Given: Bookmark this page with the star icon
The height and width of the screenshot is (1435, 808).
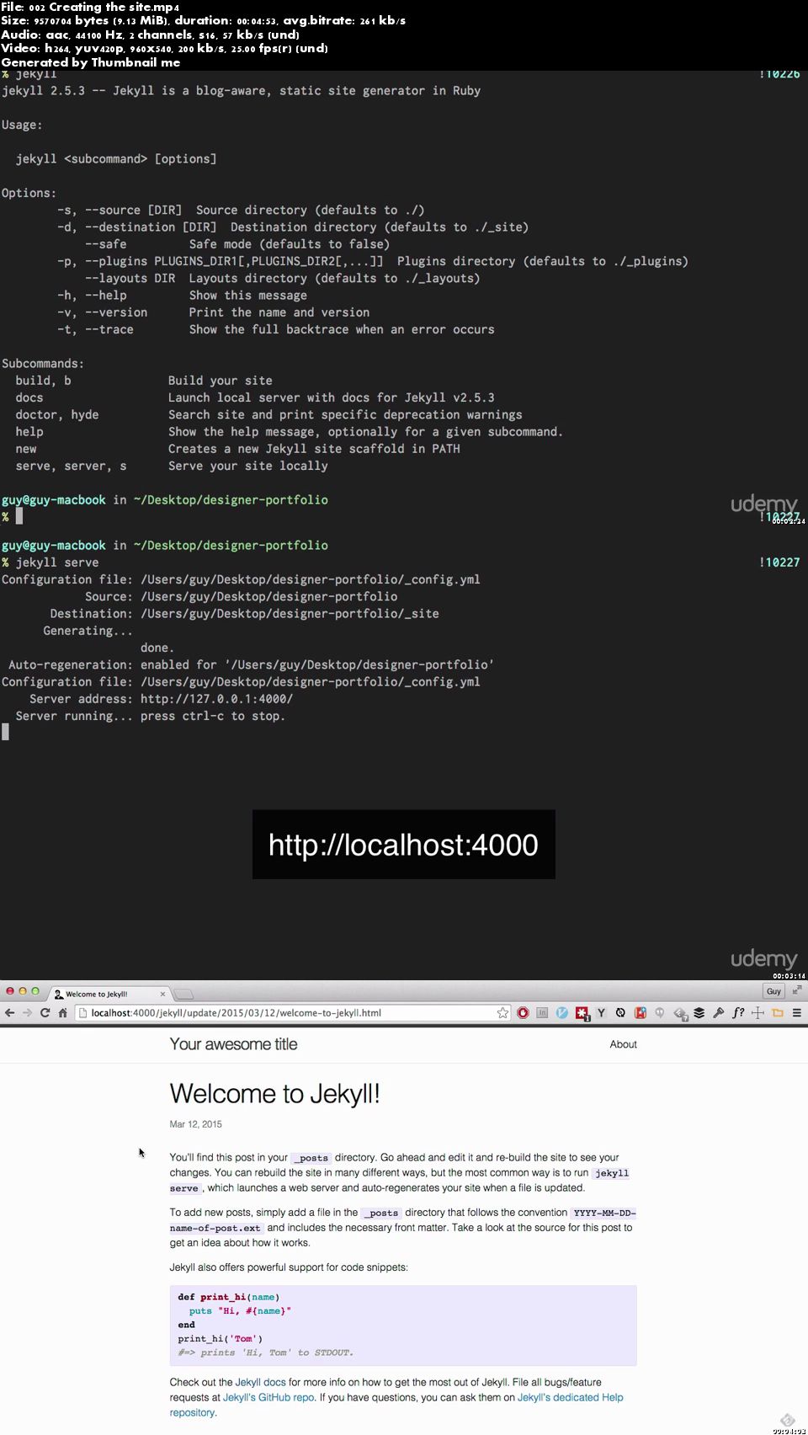Looking at the screenshot, I should click(x=502, y=1013).
